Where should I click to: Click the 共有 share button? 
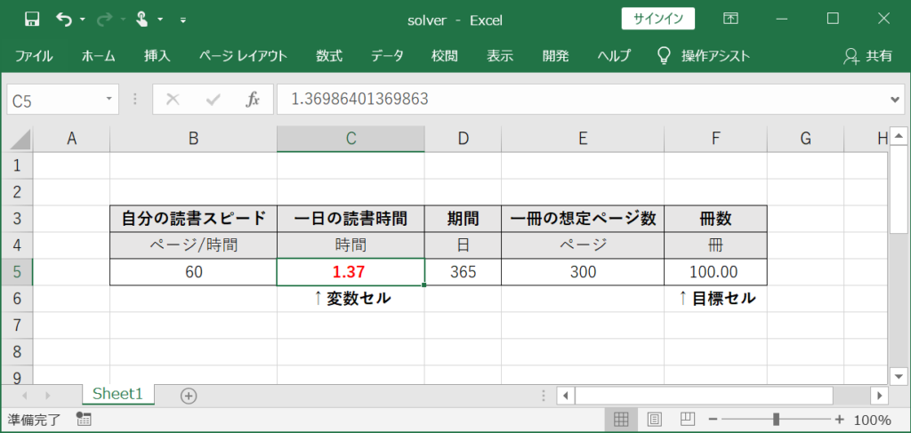coord(867,56)
